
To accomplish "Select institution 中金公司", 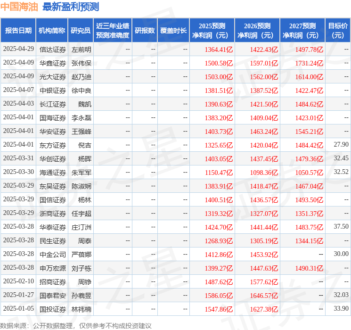I will (53, 255).
